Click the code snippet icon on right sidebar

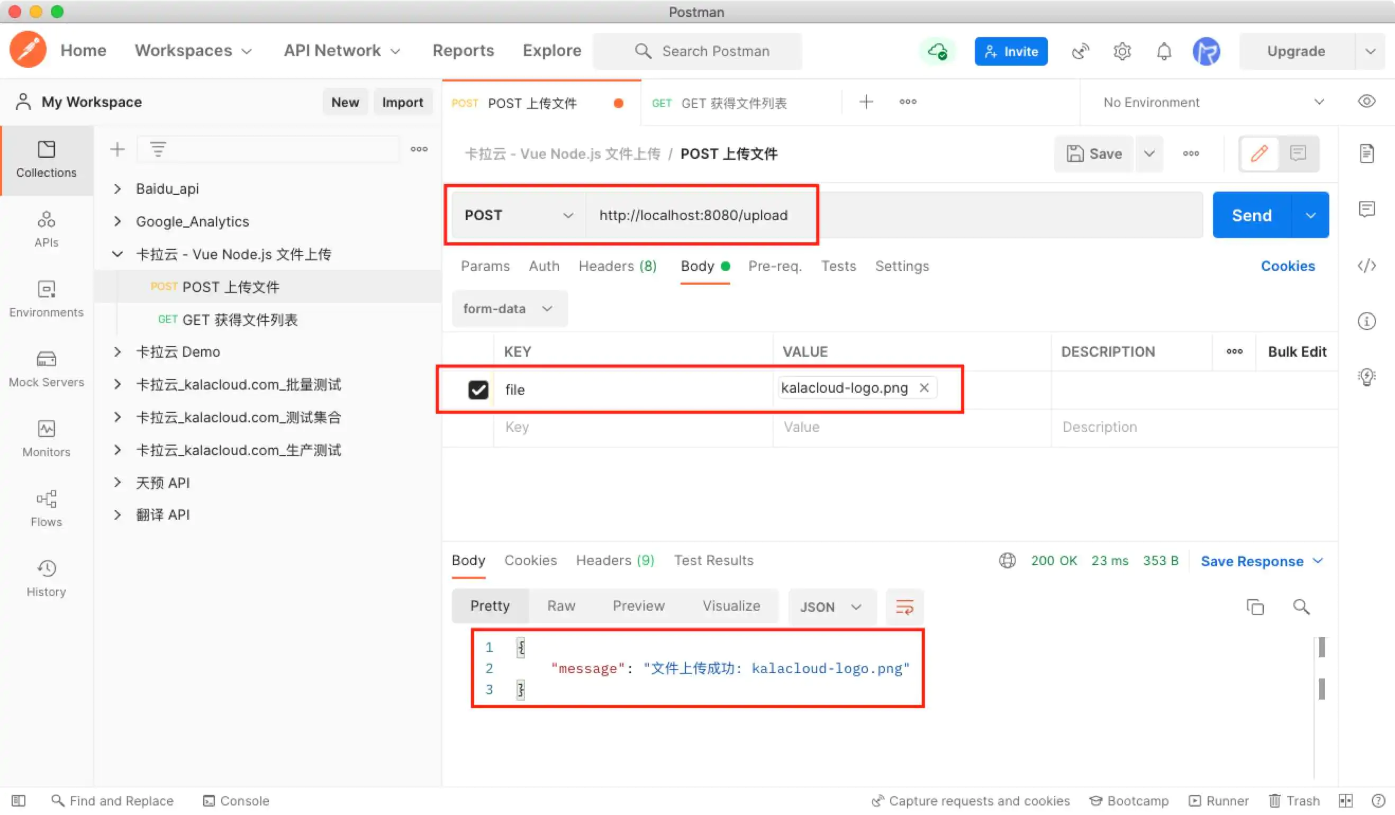(1366, 266)
